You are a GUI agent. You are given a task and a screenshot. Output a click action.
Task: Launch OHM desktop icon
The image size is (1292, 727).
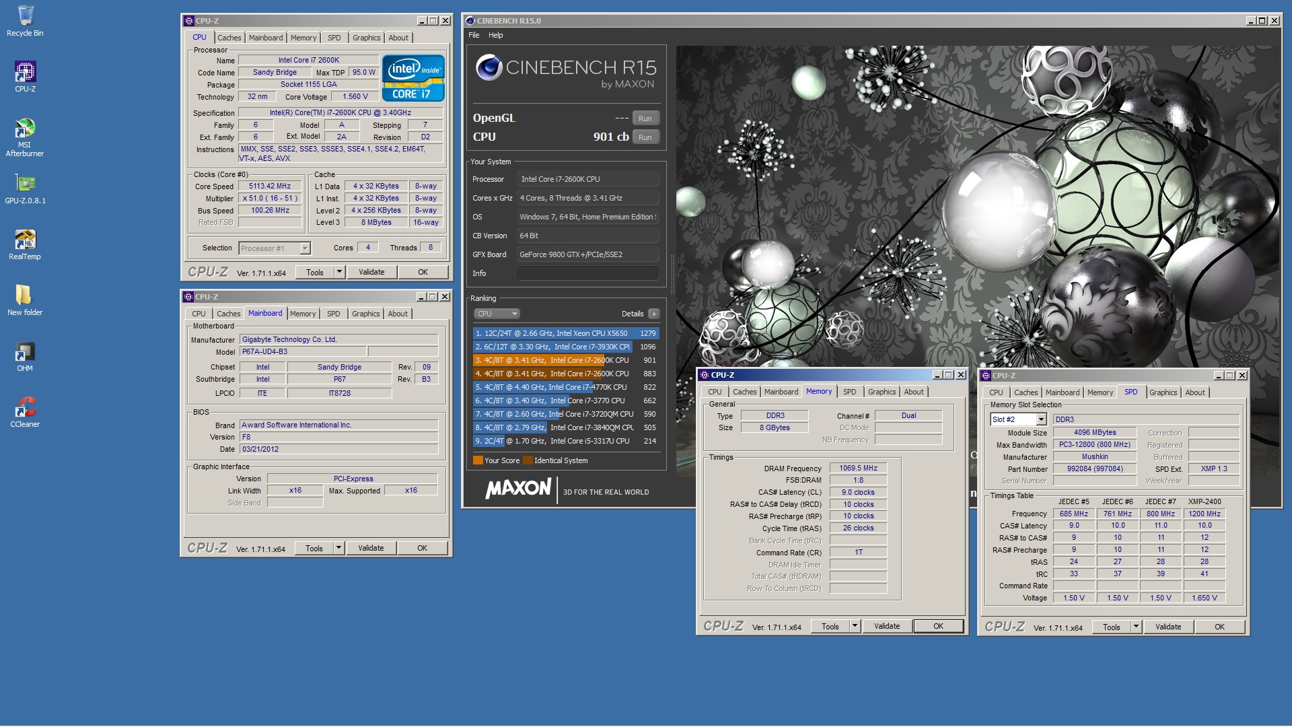25,356
